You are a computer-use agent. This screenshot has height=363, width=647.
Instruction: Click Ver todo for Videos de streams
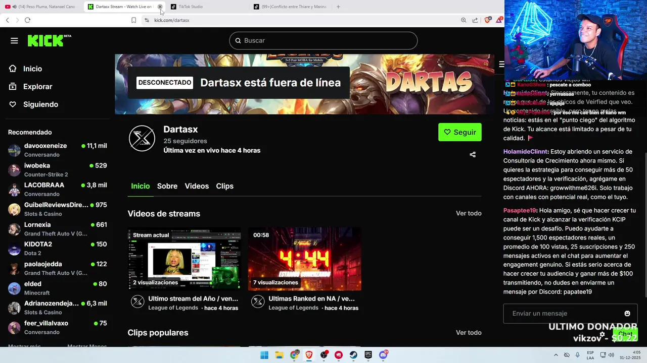coord(469,213)
